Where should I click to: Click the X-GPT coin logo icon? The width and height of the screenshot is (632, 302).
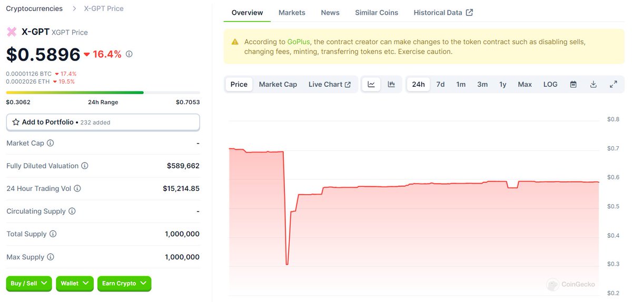pos(12,32)
